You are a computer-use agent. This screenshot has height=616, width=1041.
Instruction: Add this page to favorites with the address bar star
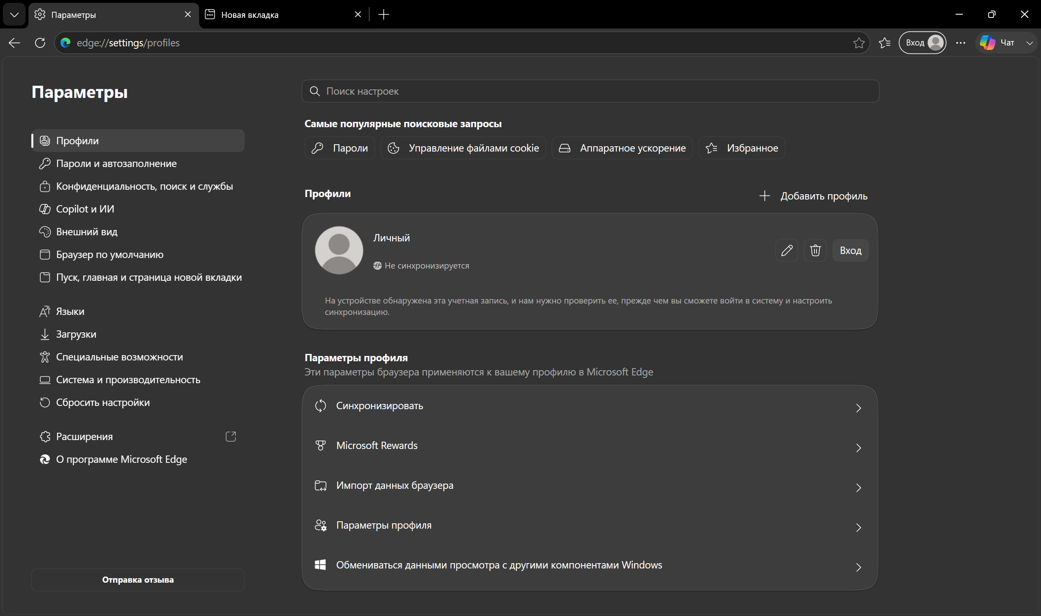click(859, 43)
